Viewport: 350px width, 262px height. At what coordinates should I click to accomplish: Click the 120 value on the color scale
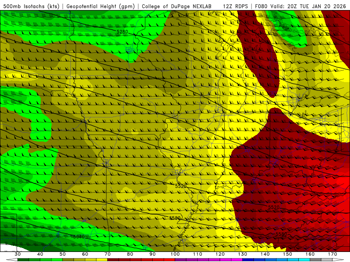(220, 254)
